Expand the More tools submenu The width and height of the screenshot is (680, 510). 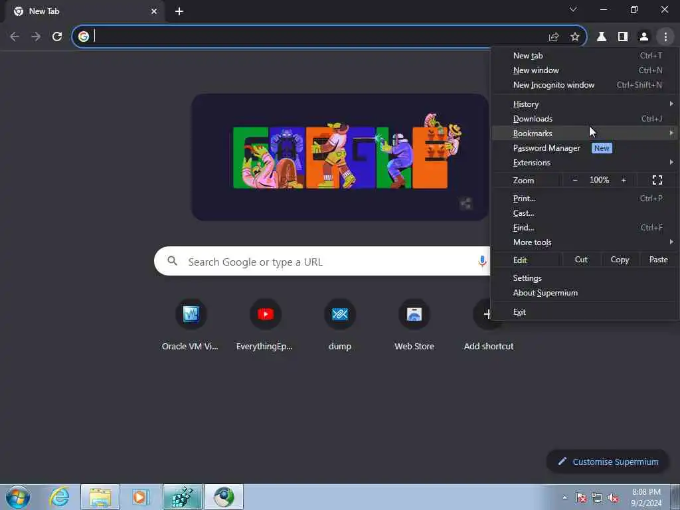coord(585,242)
